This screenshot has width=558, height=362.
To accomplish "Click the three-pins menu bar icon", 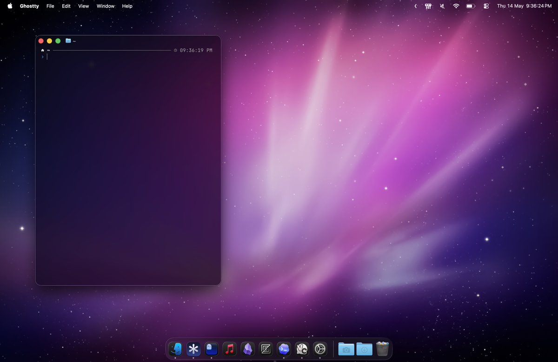I will click(x=428, y=6).
